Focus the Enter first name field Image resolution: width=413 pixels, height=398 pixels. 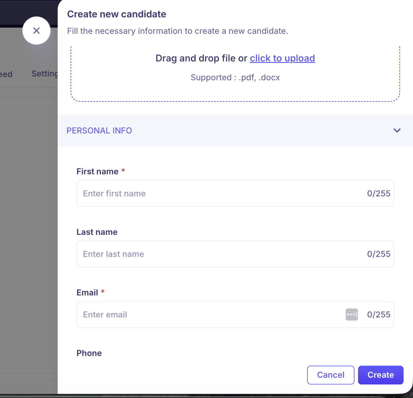[x=218, y=193]
